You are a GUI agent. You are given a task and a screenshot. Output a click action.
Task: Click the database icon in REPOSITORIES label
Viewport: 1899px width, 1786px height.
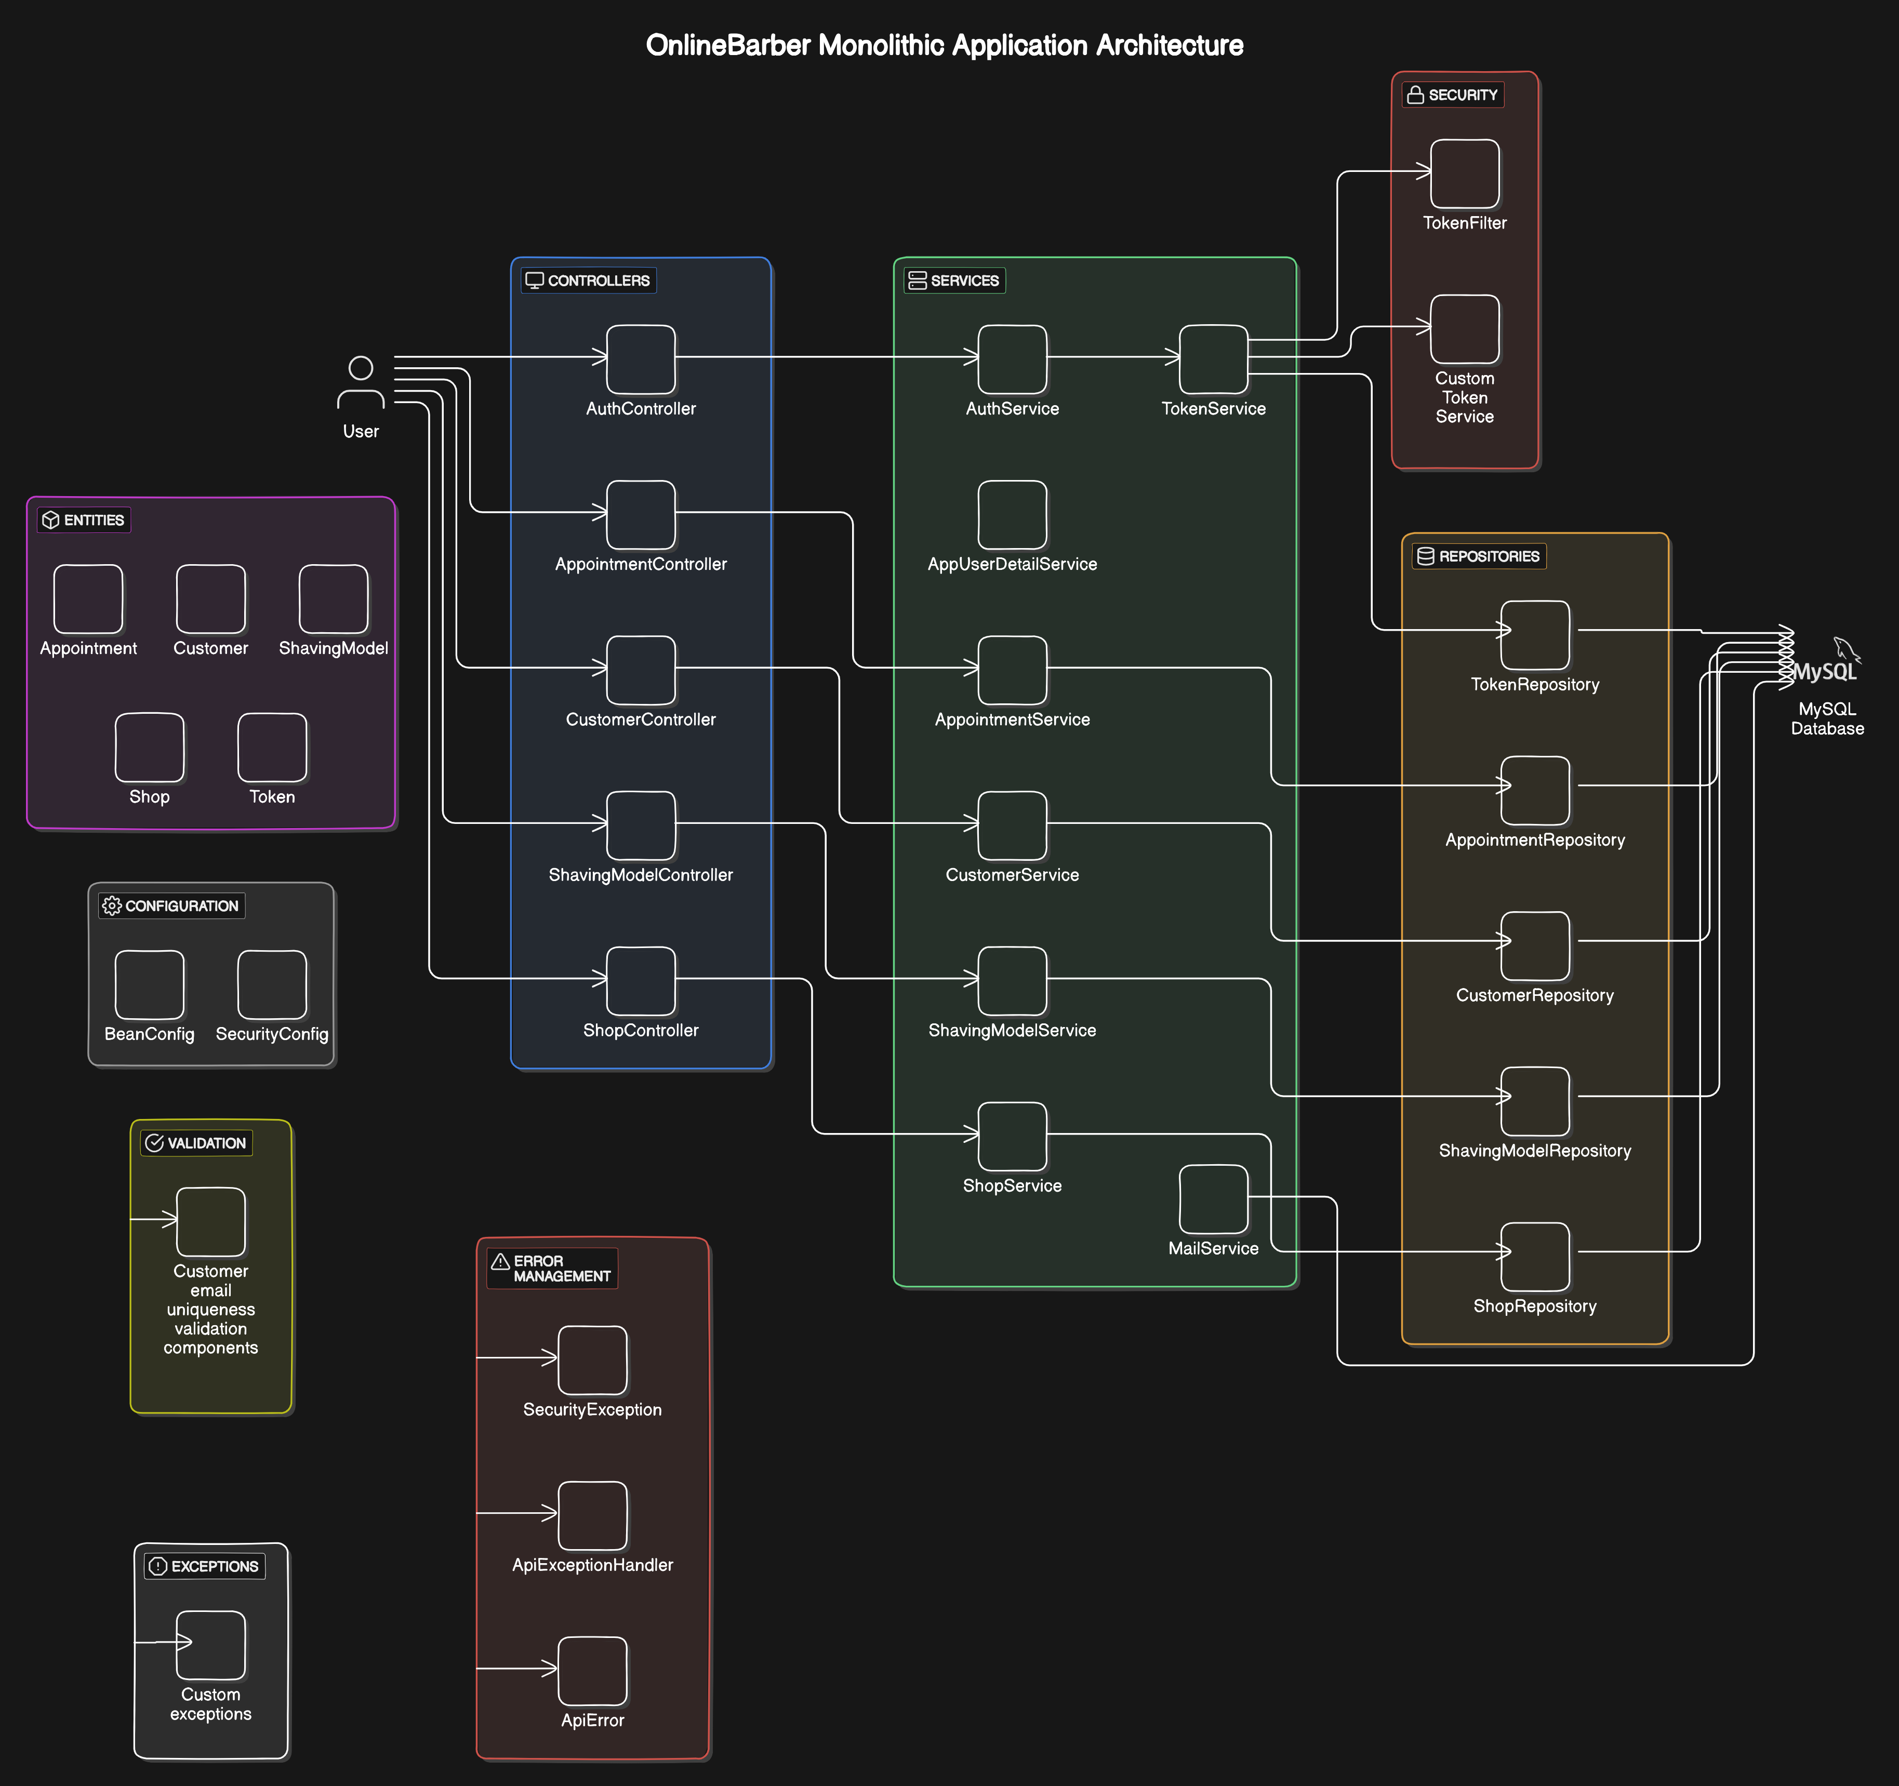pyautogui.click(x=1425, y=557)
